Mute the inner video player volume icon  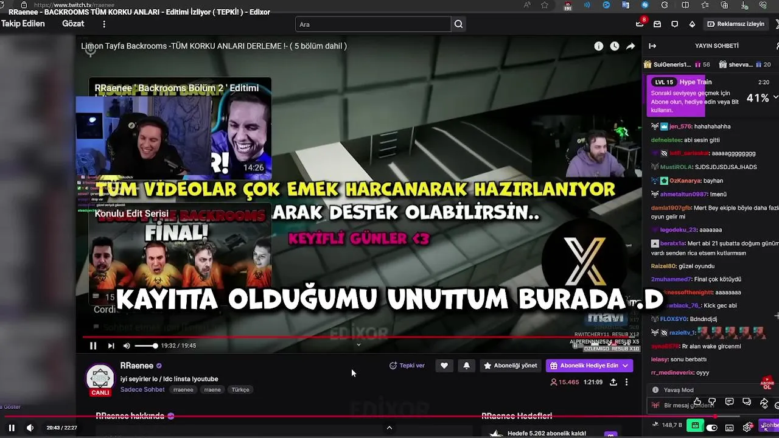click(x=127, y=346)
